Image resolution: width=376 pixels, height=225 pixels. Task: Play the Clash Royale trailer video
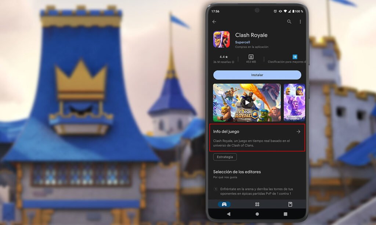(x=247, y=103)
